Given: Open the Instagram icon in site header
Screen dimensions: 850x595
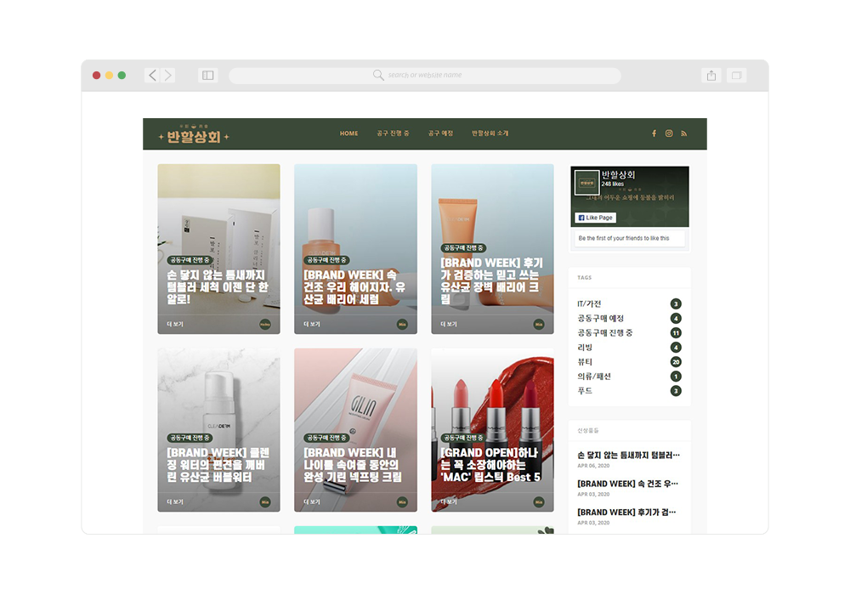Looking at the screenshot, I should click(x=669, y=133).
